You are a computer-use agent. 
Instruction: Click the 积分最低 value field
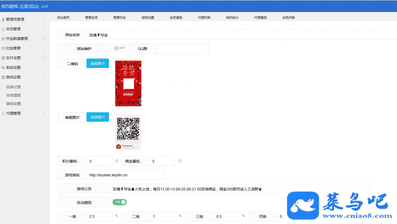100,161
